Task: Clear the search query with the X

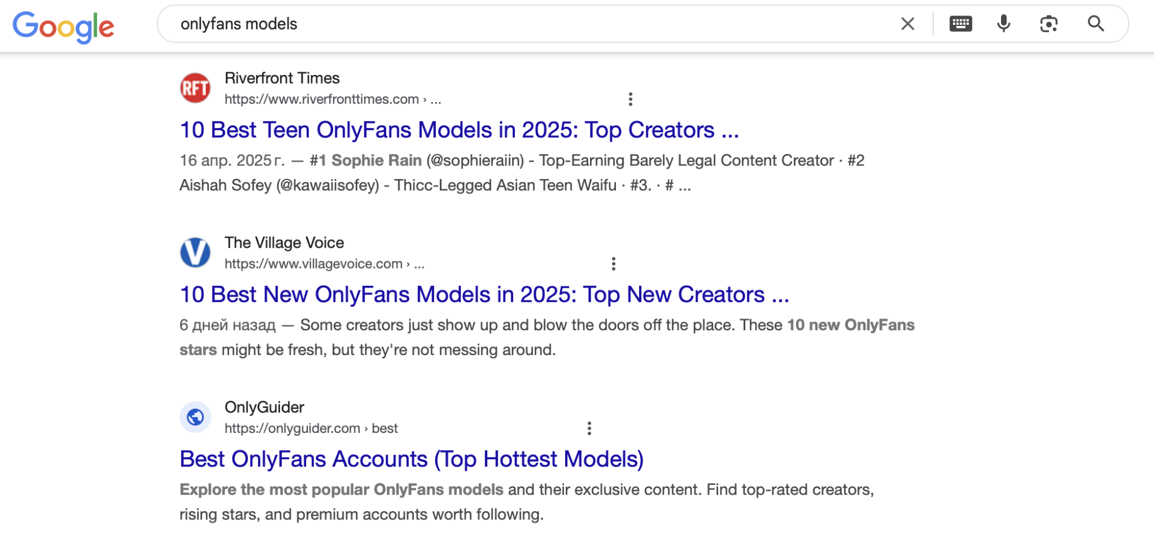Action: 907,24
